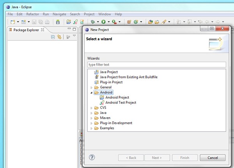Image resolution: width=234 pixels, height=168 pixels.
Task: Select the Package Explorer tab
Action: pyautogui.click(x=26, y=30)
